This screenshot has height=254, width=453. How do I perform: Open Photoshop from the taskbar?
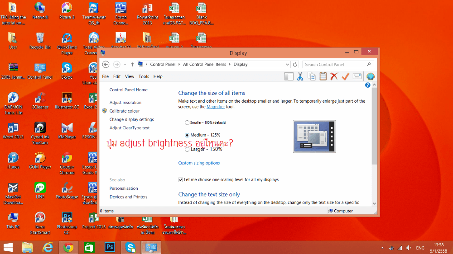tap(110, 247)
